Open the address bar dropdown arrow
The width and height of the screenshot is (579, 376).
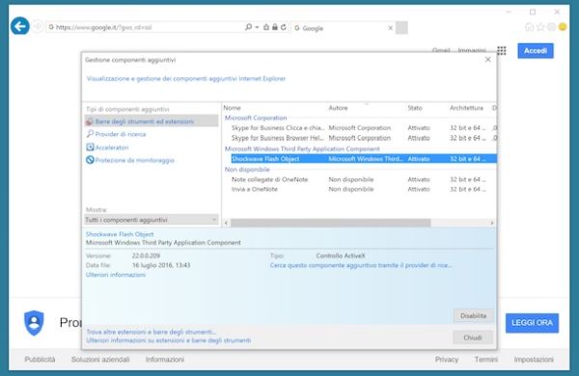pos(257,27)
